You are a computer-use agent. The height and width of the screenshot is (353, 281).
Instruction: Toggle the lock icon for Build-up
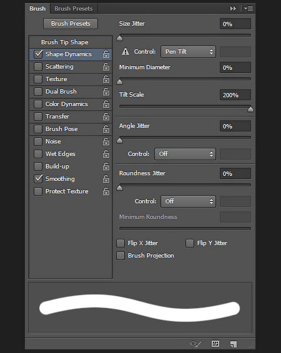tap(106, 167)
